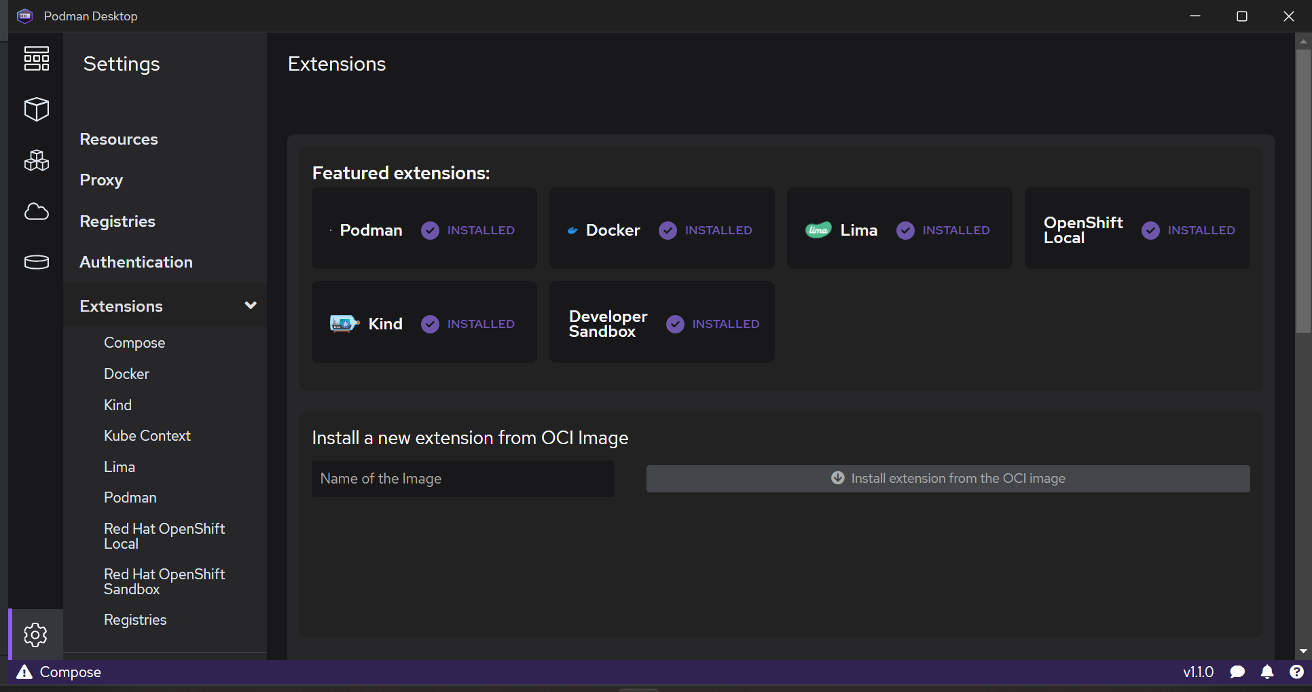1312x692 pixels.
Task: Focus the Name of the Image field
Action: tap(462, 479)
